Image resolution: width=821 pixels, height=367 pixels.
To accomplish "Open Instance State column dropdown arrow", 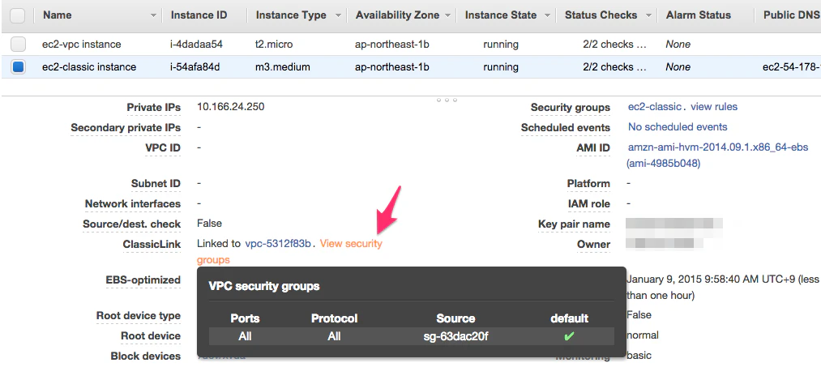I will (x=547, y=15).
